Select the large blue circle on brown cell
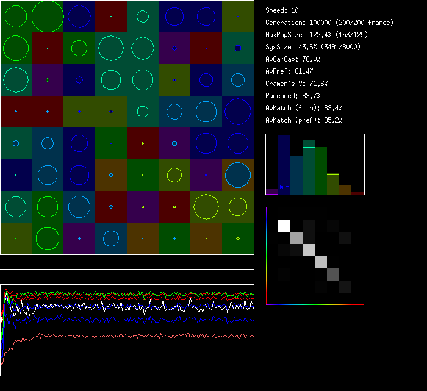Image resolution: width=427 pixels, height=391 pixels. 238,175
